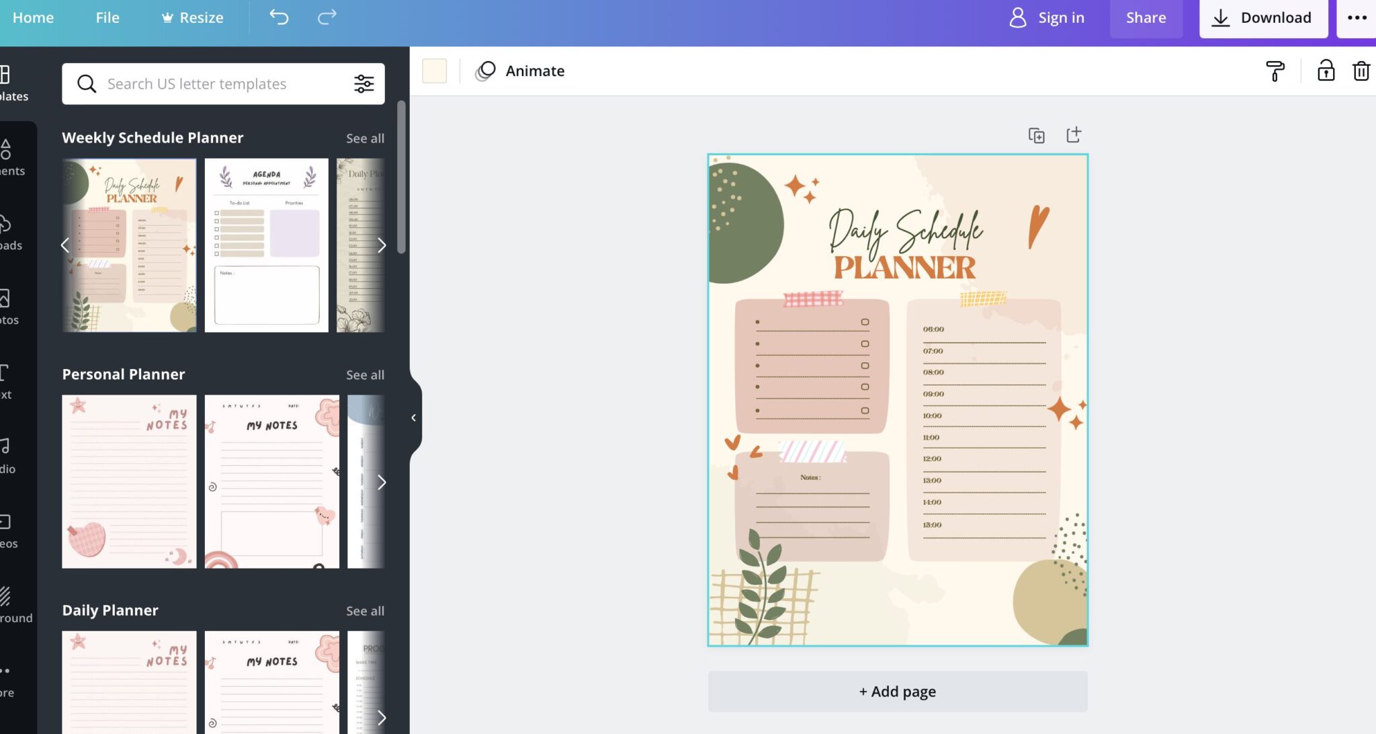
Task: Expand Personal Planner See all section
Action: coord(365,374)
